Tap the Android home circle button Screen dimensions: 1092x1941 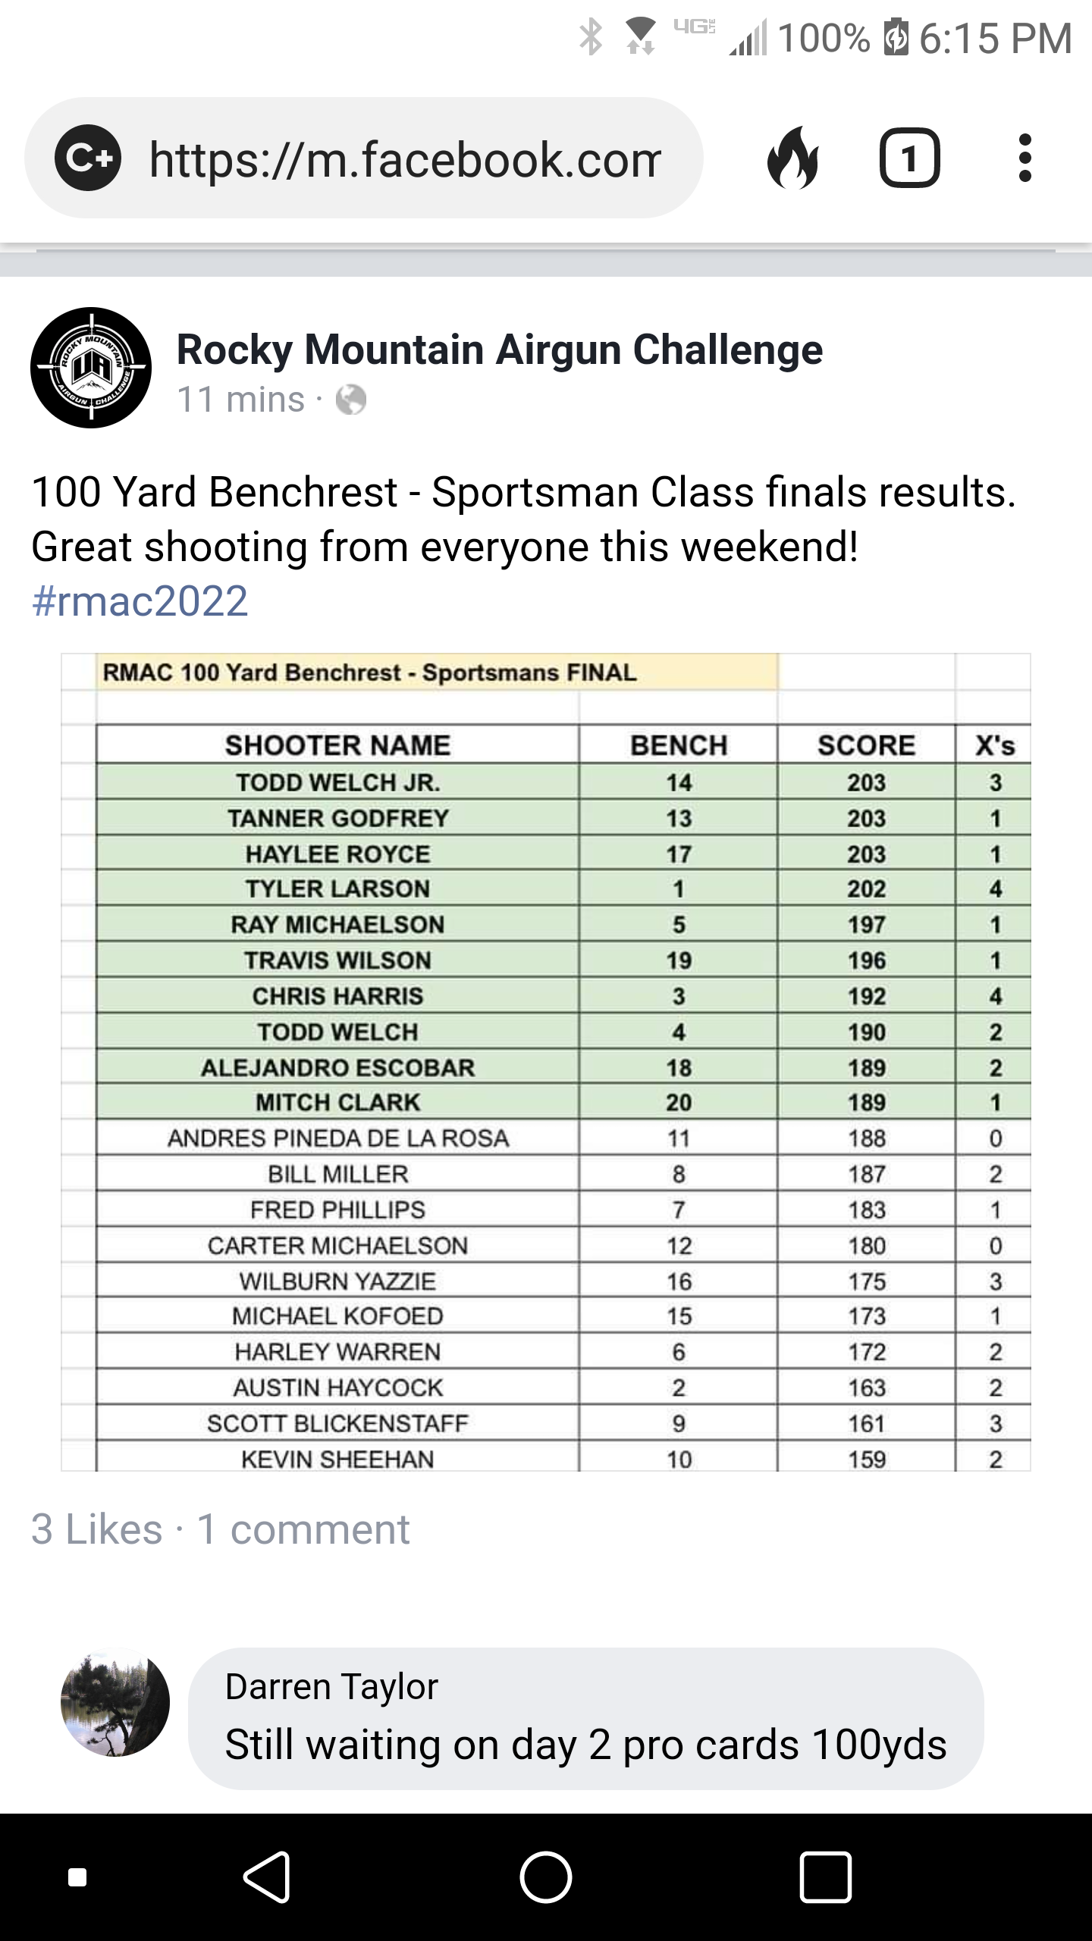pyautogui.click(x=545, y=1877)
